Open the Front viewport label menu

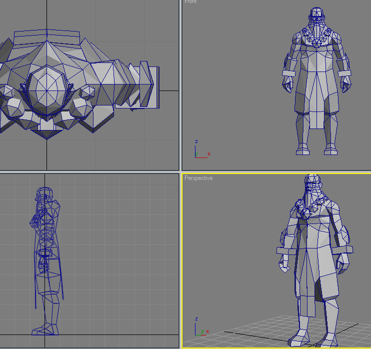click(x=190, y=1)
